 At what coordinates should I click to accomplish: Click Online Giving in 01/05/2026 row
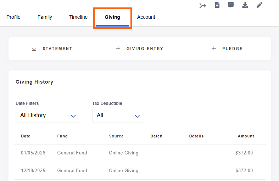click(x=124, y=153)
